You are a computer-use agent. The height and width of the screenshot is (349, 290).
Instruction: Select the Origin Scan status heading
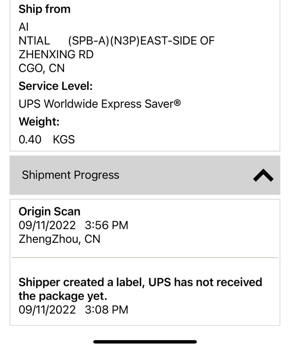49,211
